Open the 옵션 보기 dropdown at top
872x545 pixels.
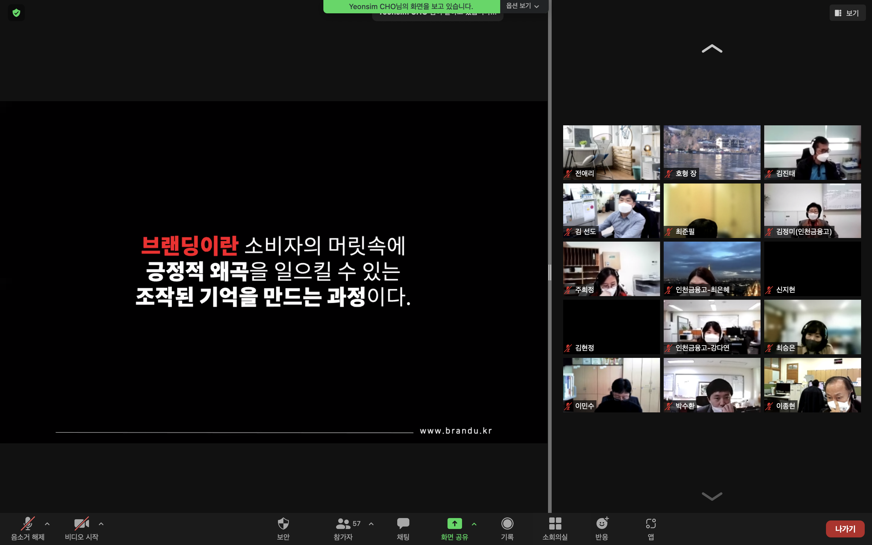[523, 6]
